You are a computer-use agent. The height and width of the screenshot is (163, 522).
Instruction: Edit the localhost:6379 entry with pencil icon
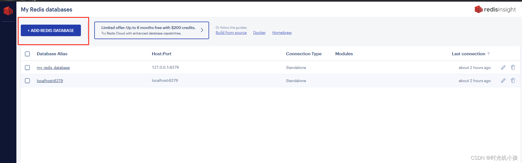(503, 80)
